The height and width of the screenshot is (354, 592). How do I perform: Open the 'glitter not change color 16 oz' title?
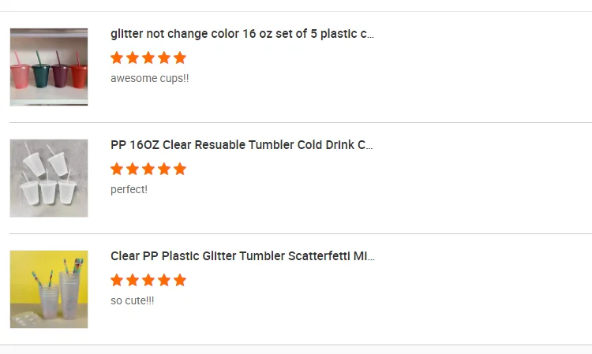coord(242,34)
